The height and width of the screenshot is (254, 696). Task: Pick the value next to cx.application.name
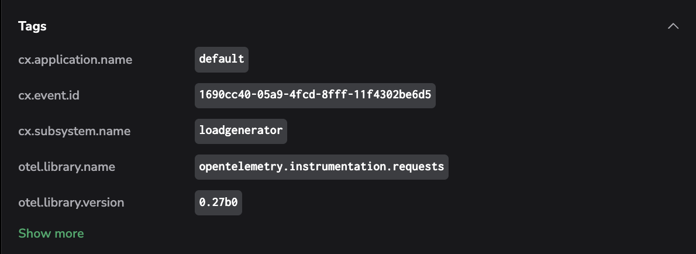coord(222,60)
